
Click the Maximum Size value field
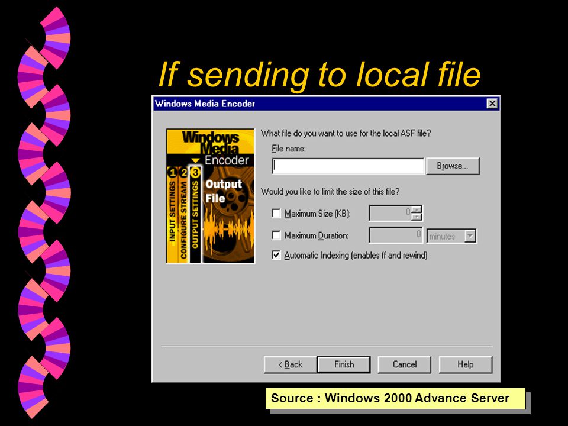point(390,213)
